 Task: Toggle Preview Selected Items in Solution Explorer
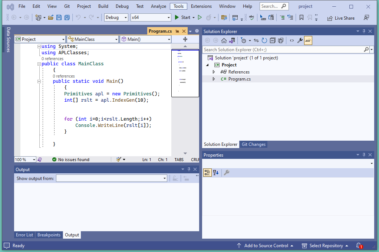(x=308, y=40)
